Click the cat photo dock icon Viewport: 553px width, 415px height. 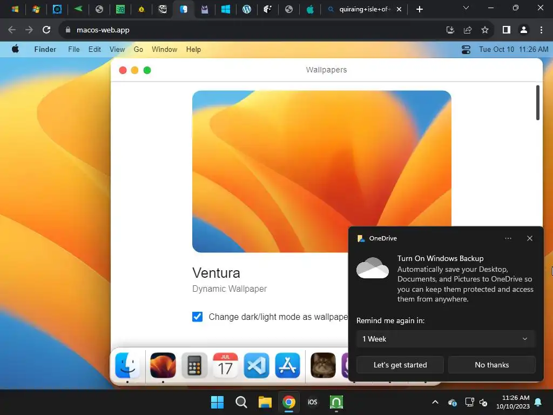tap(323, 365)
